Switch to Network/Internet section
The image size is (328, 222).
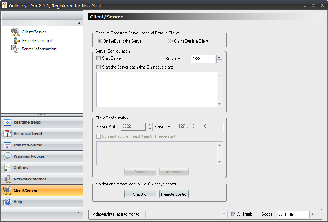click(42, 179)
